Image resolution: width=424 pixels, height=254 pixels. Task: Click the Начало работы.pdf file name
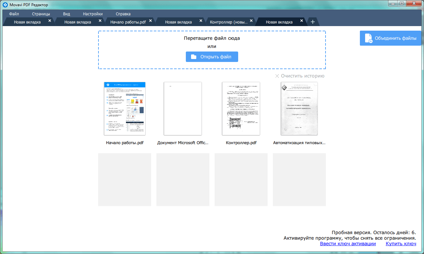(125, 143)
